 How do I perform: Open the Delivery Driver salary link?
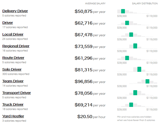coord(15,11)
